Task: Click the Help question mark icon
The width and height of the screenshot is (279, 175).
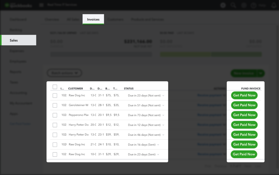Action: (254, 5)
